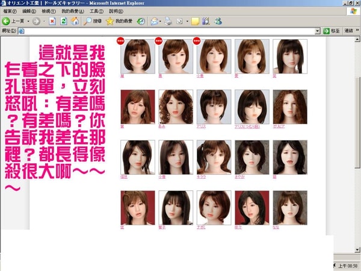Viewport: 361px width, 271px height.
Task: Open the History green clock icon
Action: point(141,22)
